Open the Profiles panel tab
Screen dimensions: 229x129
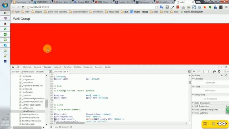click(78, 67)
